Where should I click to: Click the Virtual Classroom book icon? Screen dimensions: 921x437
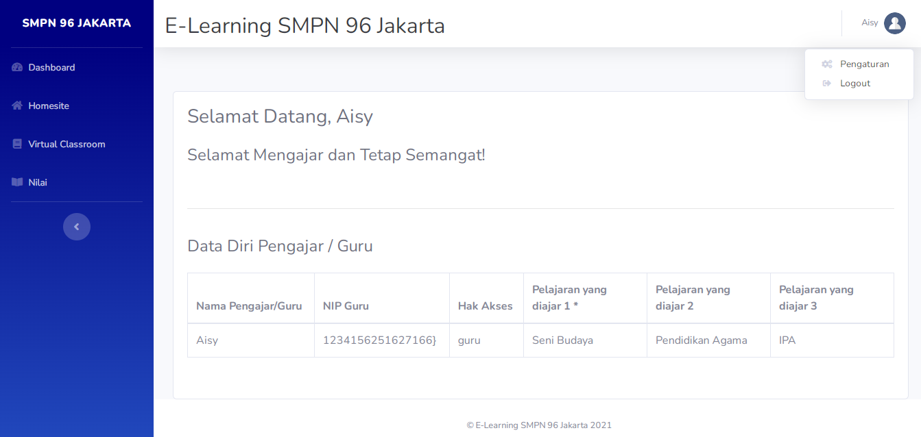click(x=18, y=144)
